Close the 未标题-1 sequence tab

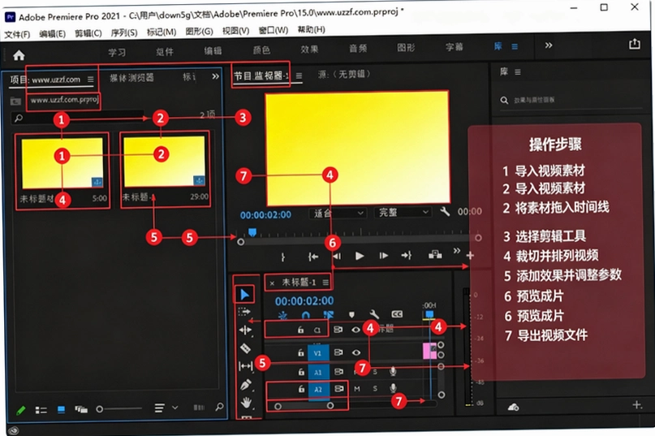[x=272, y=283]
